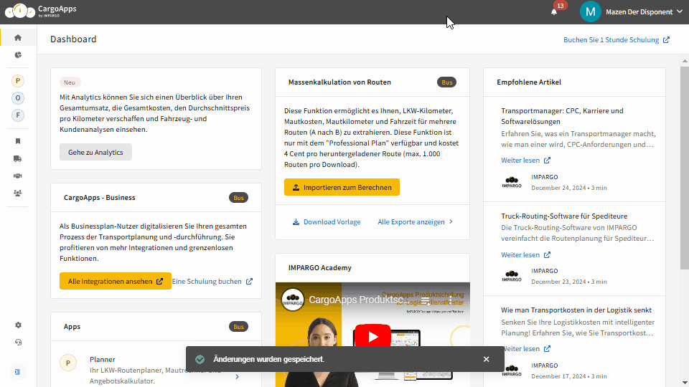Open the 'O' app sidebar icon
689x387 pixels.
17,98
